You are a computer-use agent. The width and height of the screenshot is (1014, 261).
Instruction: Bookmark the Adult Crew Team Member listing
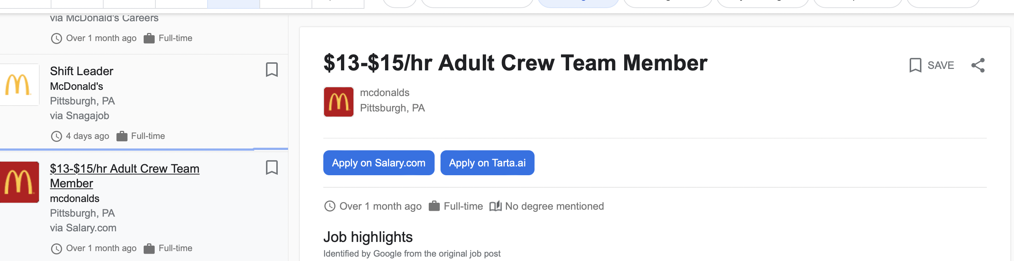[272, 168]
